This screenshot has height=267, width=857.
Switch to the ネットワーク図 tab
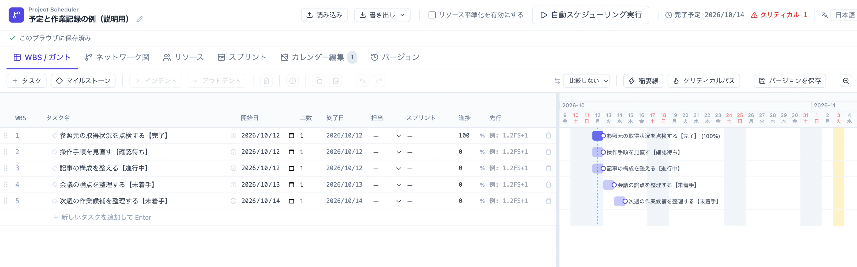click(x=117, y=57)
